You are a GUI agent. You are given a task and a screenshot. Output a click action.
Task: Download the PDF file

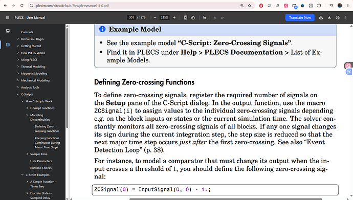click(x=329, y=17)
